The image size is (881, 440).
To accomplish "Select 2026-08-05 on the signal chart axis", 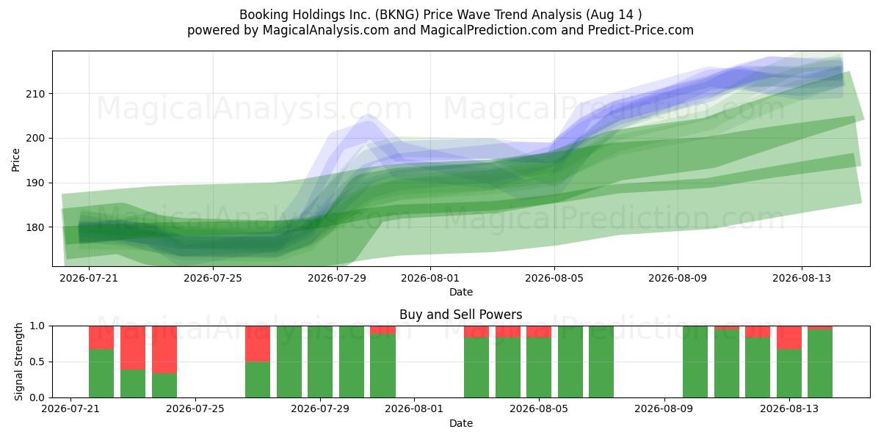I will [x=540, y=409].
